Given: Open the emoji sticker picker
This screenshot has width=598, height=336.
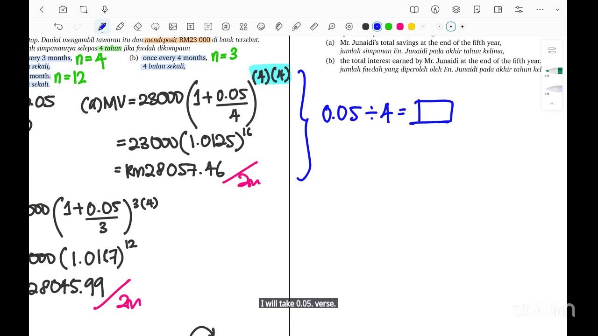Looking at the screenshot, I should point(261,27).
